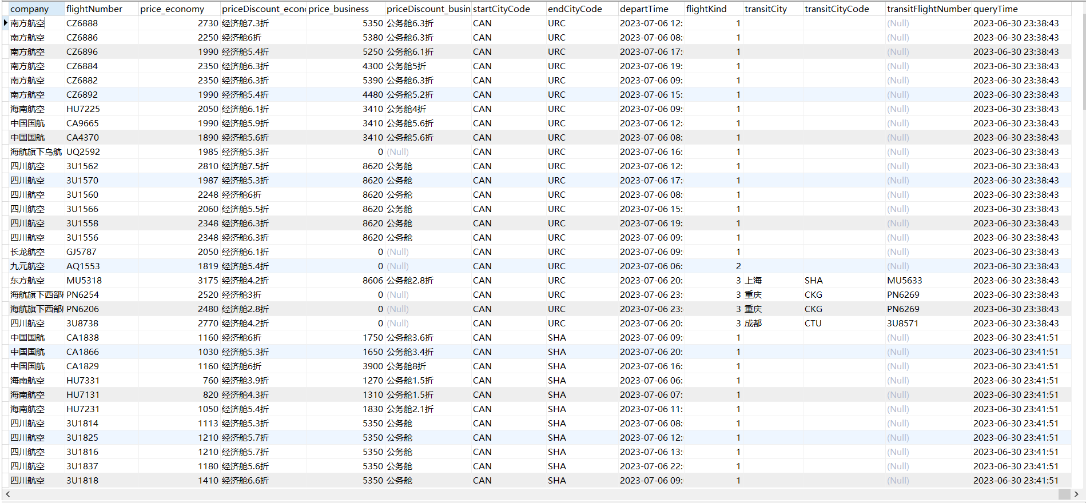This screenshot has width=1086, height=503.
Task: Click the horizontal scrollbar right arrow
Action: click(x=1076, y=494)
